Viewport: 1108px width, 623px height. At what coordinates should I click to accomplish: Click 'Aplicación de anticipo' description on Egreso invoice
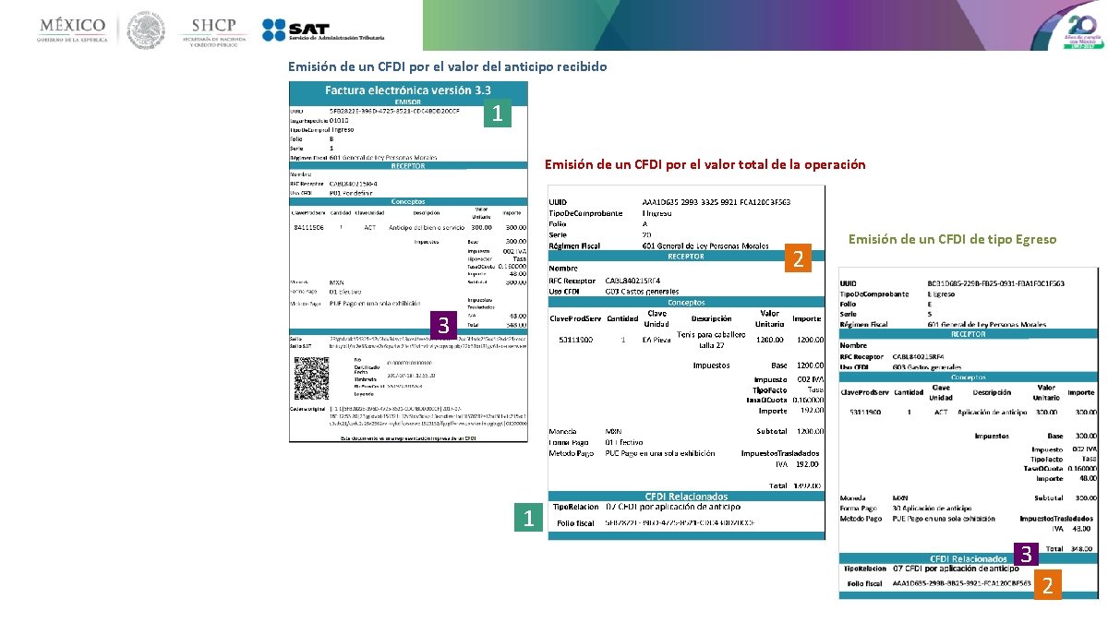pos(993,413)
